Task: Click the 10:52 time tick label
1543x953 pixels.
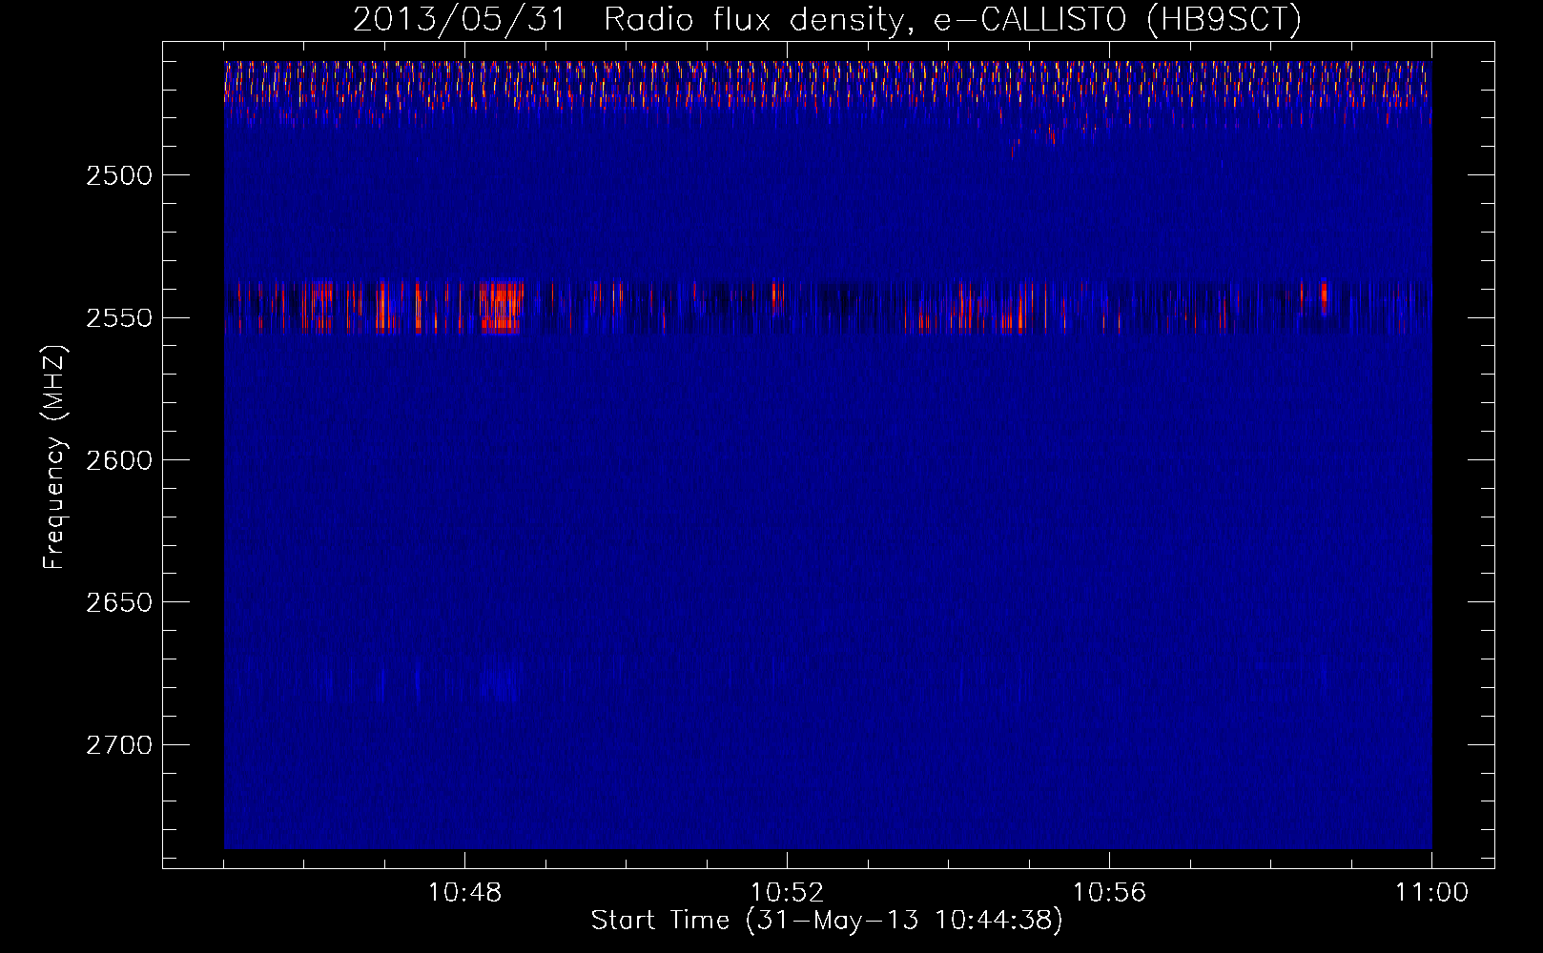Action: pos(787,893)
